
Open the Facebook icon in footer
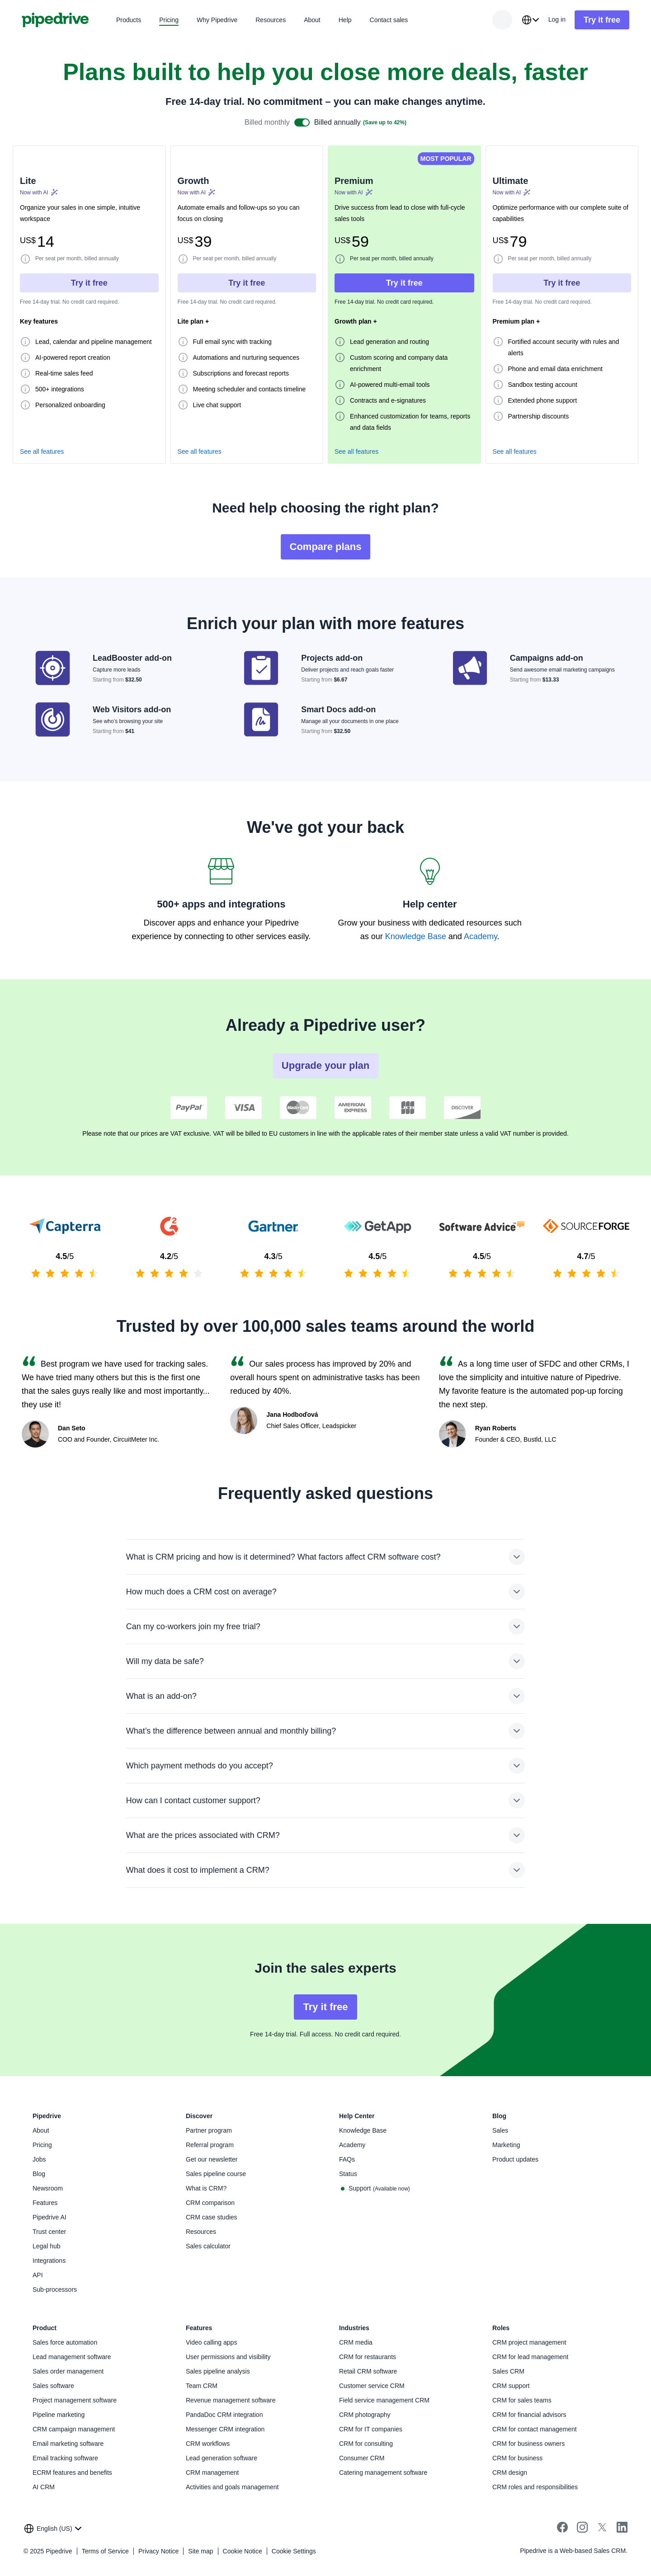click(562, 2527)
